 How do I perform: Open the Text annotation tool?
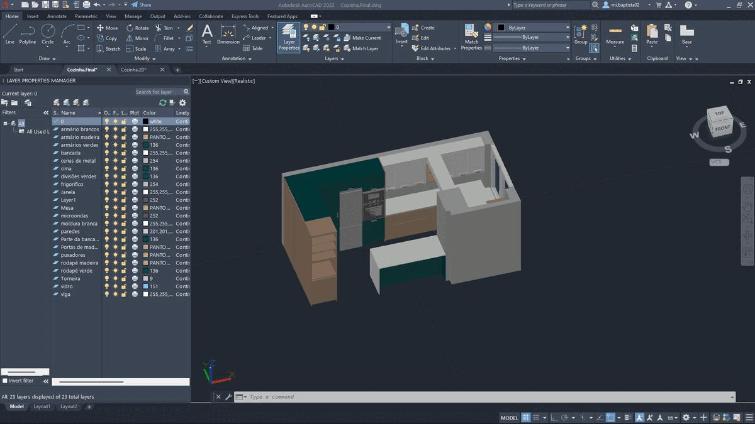tap(207, 35)
